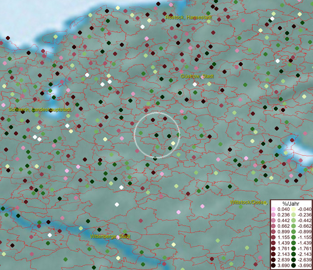Image resolution: width=313 pixels, height=270 pixels.
Task: Click the Wittenberge, Stadt map label
Action: (x=110, y=237)
